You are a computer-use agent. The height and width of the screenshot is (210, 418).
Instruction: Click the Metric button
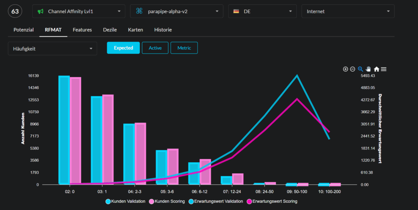(184, 48)
